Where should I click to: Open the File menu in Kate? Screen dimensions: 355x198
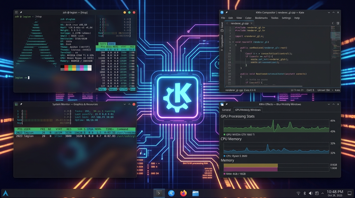(223, 18)
